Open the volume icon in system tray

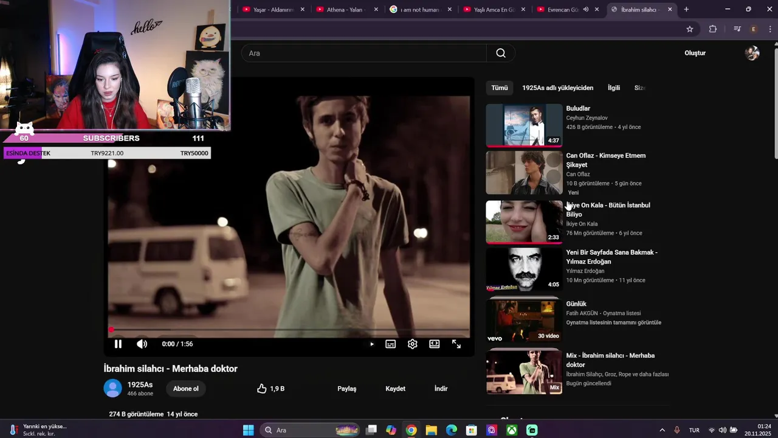[723, 430]
